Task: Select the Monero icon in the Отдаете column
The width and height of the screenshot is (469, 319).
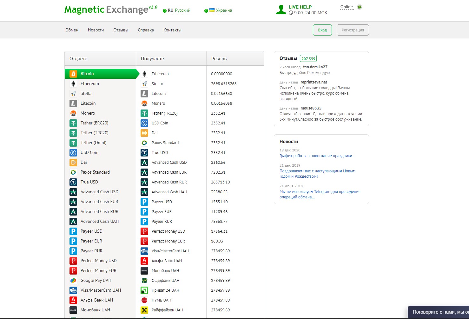Action: (x=73, y=113)
